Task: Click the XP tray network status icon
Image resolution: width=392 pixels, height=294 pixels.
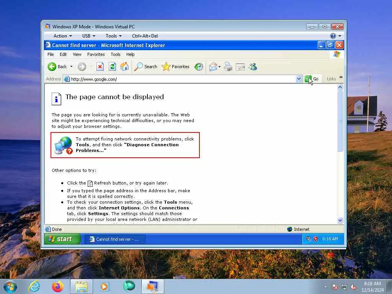Action: click(x=308, y=239)
